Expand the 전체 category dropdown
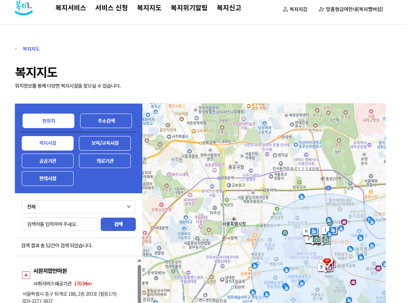Screen dimensions: 407x303 pos(79,207)
